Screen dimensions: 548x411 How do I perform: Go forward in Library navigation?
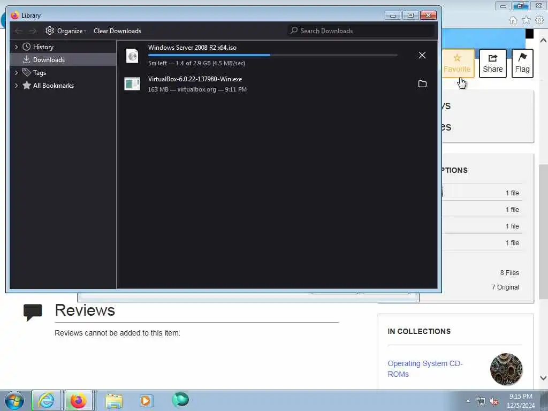(x=33, y=31)
